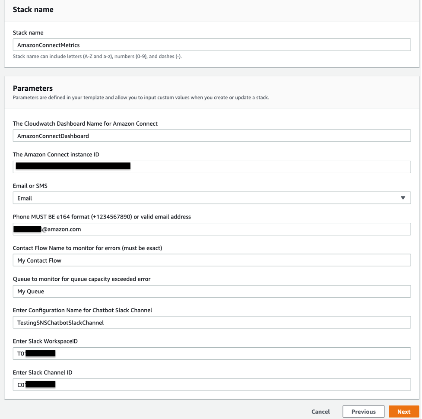Image resolution: width=422 pixels, height=419 pixels.
Task: Edit the Chatbot Slack Channel configuration name
Action: click(212, 322)
